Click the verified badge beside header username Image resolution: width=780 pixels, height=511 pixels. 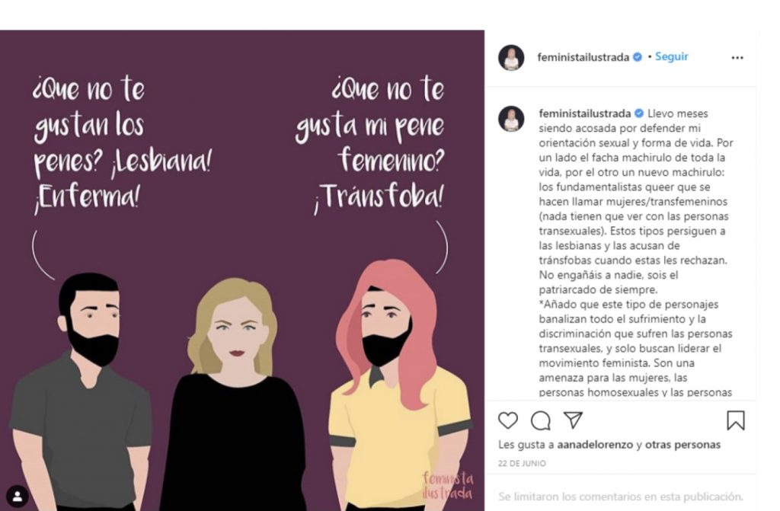(x=638, y=57)
